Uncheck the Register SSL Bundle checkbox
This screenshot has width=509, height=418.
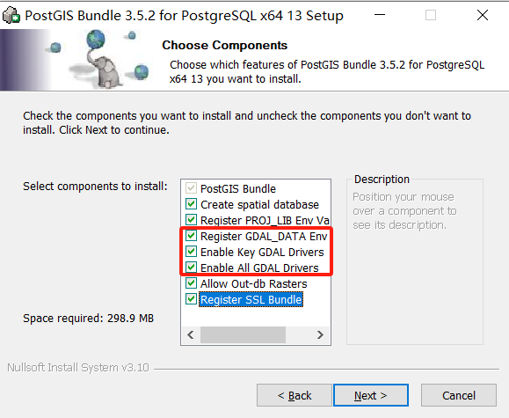click(x=191, y=299)
